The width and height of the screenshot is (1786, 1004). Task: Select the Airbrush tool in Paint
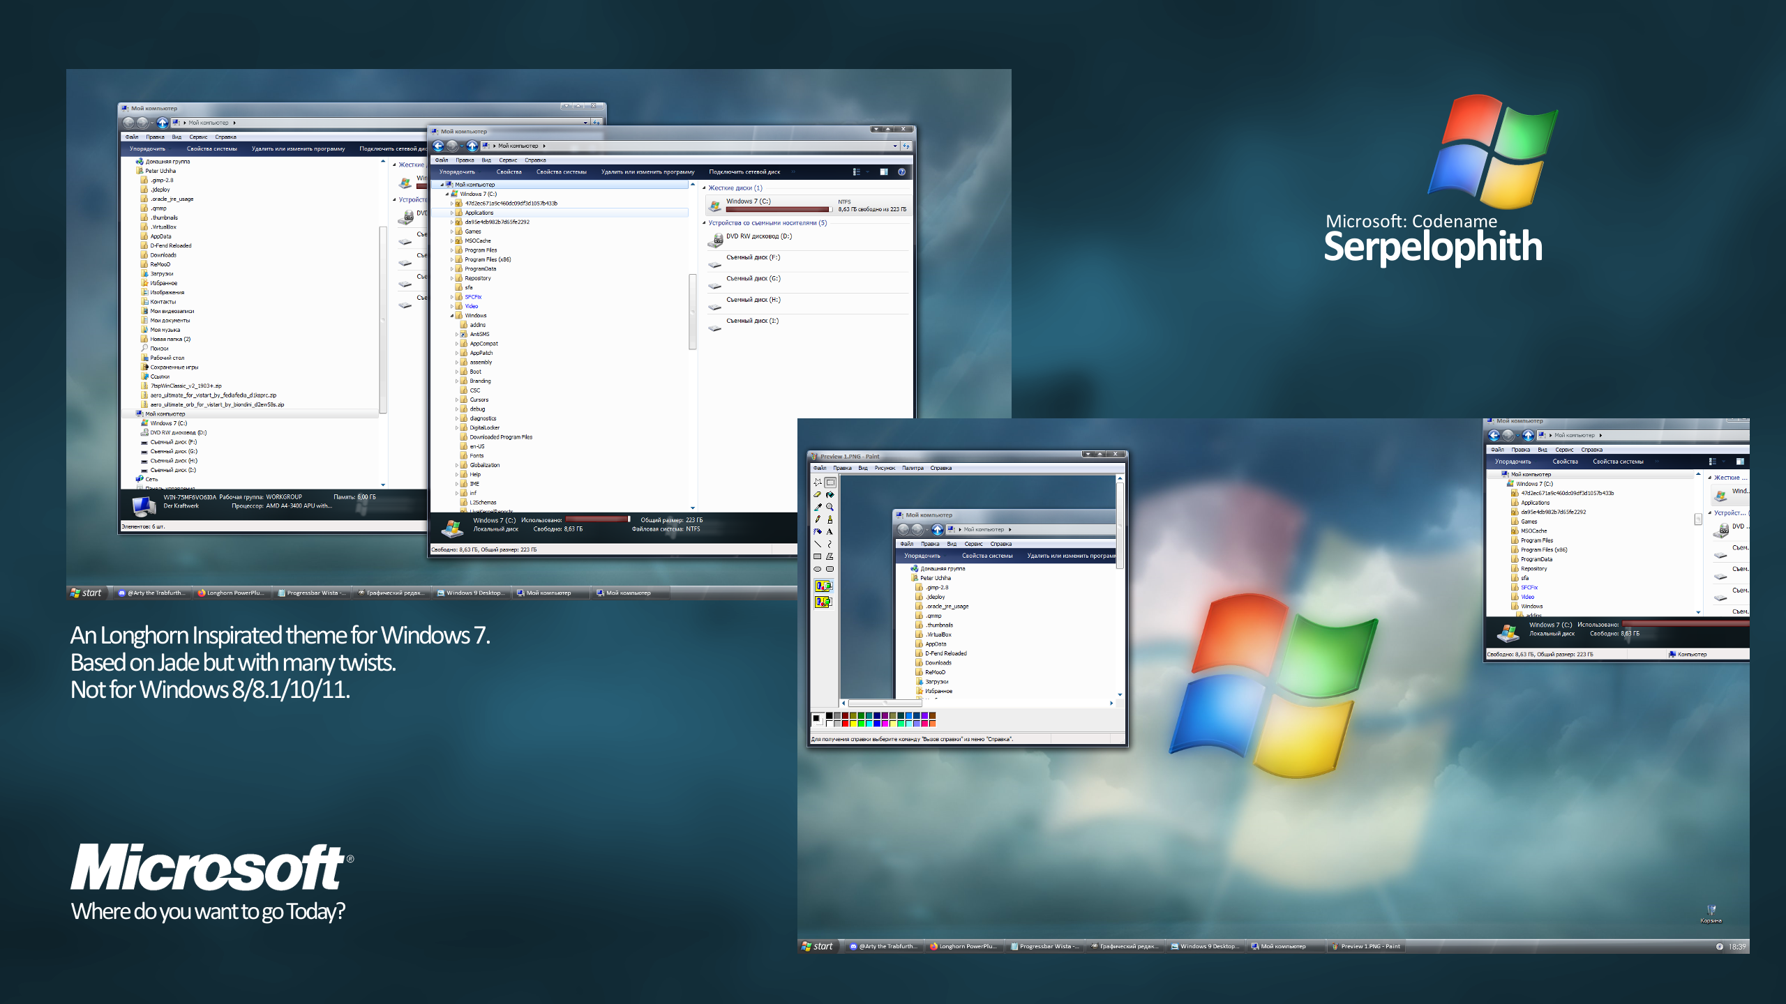818,531
